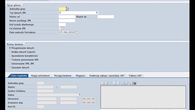The height and width of the screenshot is (110, 195).
Task: Click the Kod urzędu skarbowego field
Action: [62, 24]
